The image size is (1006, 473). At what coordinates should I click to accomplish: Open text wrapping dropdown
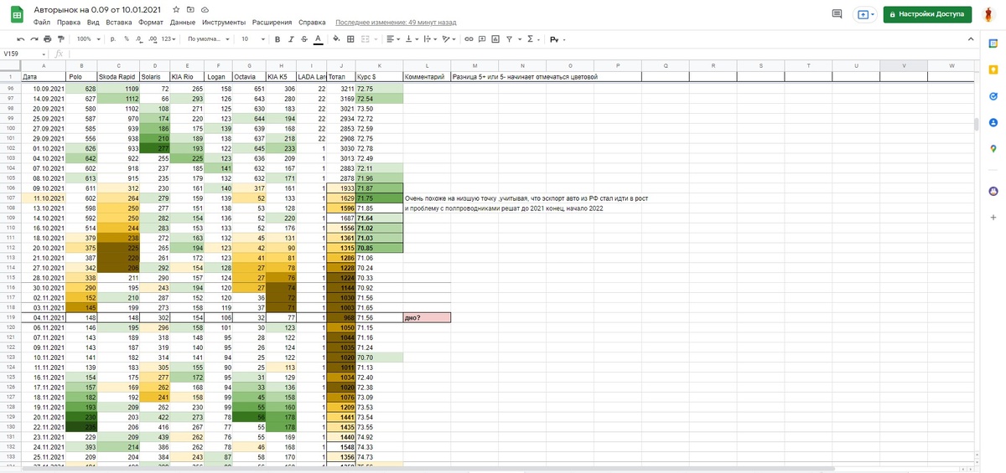[429, 39]
